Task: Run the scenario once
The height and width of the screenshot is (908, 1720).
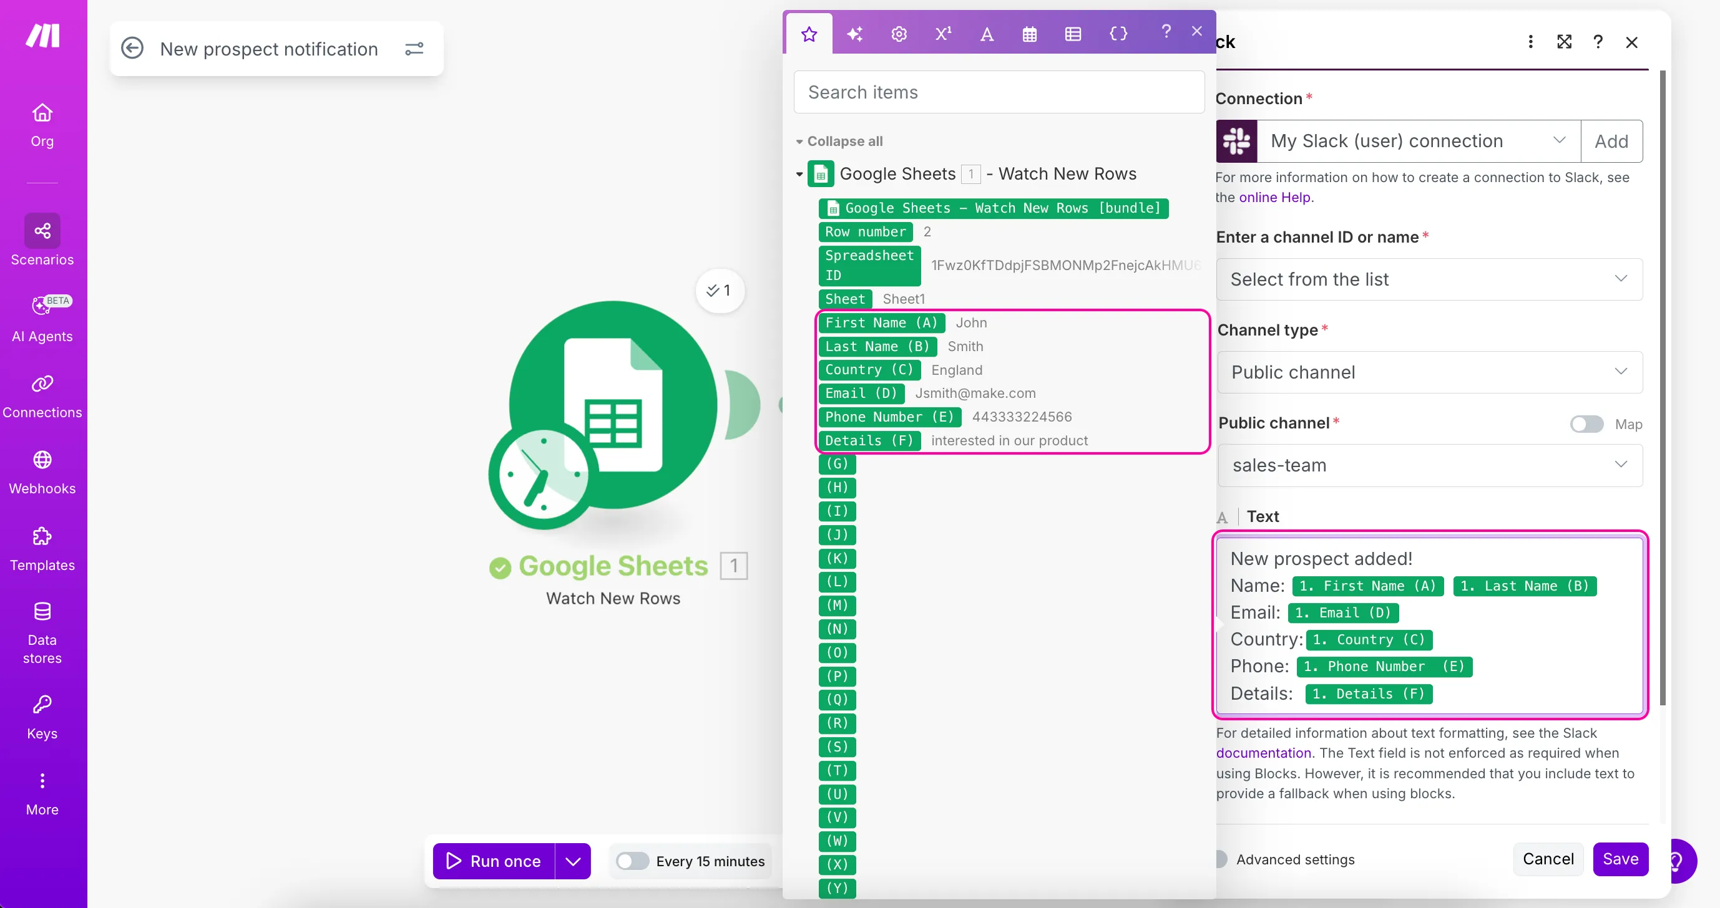Action: click(x=494, y=861)
